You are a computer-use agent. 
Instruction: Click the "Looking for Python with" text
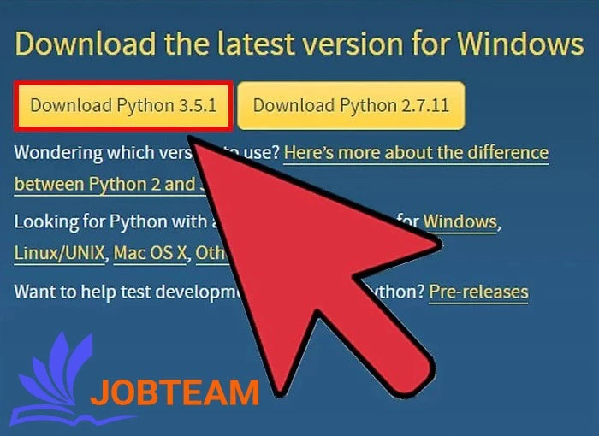[110, 221]
